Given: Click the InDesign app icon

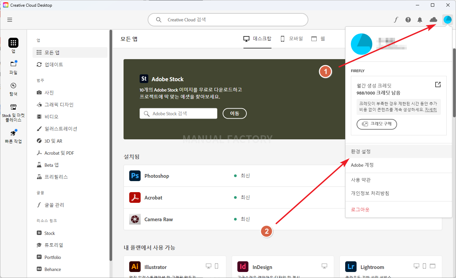Looking at the screenshot, I should pos(243,267).
